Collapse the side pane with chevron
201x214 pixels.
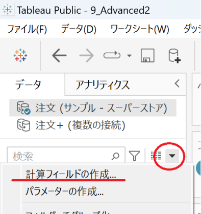(x=177, y=83)
